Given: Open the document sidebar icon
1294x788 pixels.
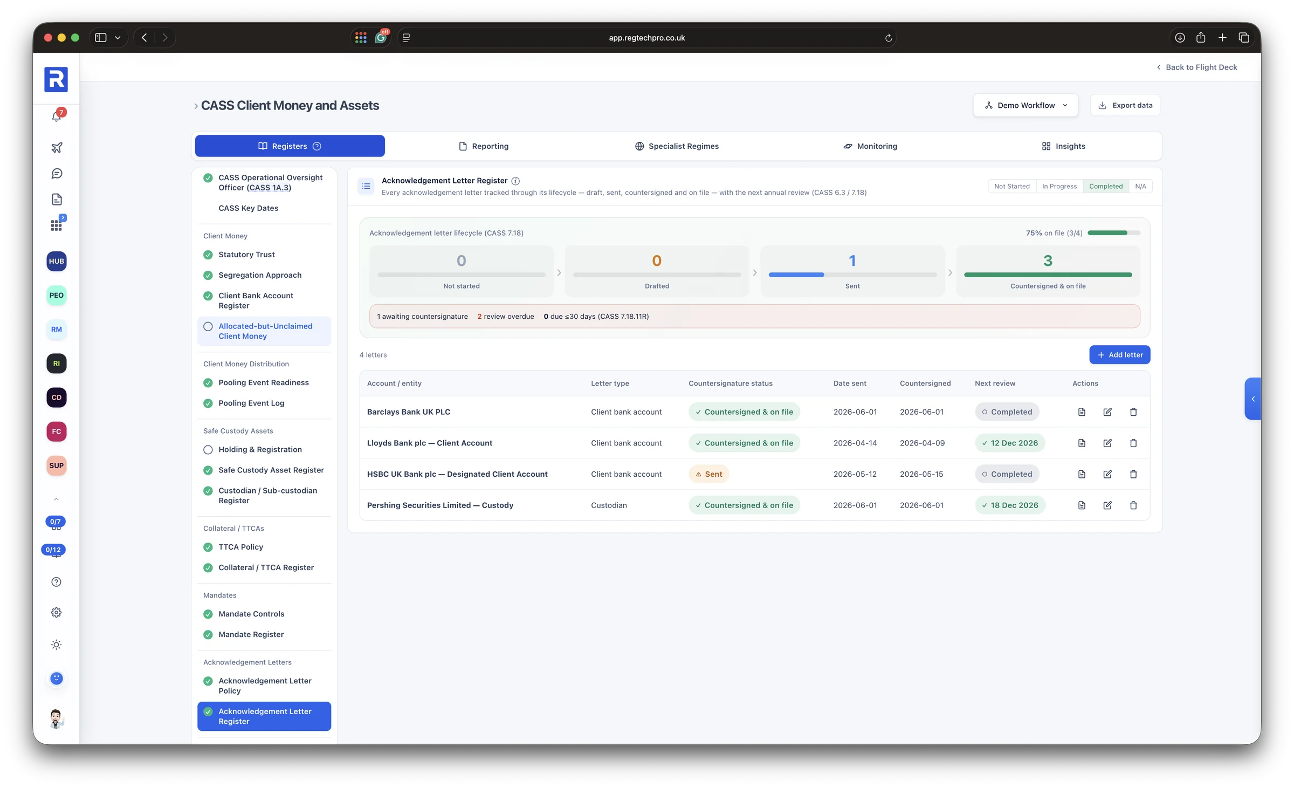Looking at the screenshot, I should (57, 200).
